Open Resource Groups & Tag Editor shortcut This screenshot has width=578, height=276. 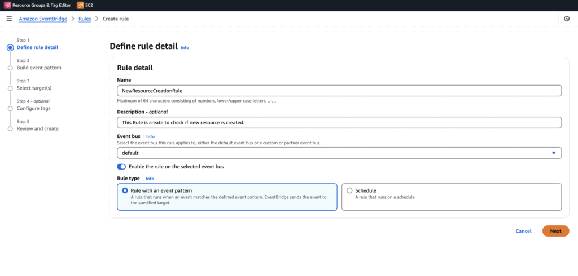tap(42, 5)
